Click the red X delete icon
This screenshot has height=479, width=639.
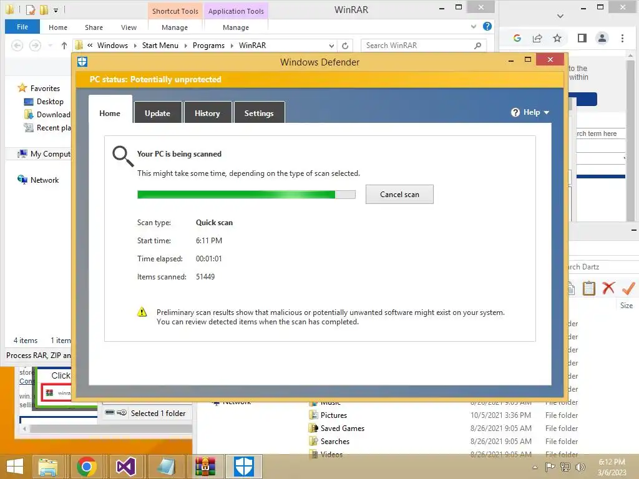pyautogui.click(x=608, y=288)
